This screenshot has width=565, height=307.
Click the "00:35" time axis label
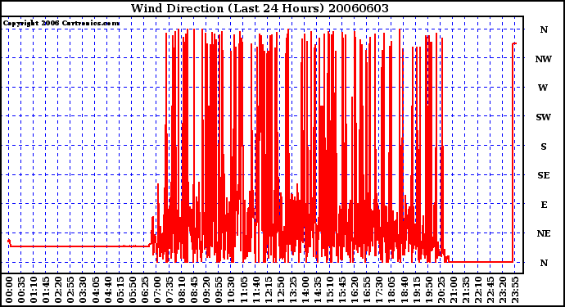click(21, 290)
